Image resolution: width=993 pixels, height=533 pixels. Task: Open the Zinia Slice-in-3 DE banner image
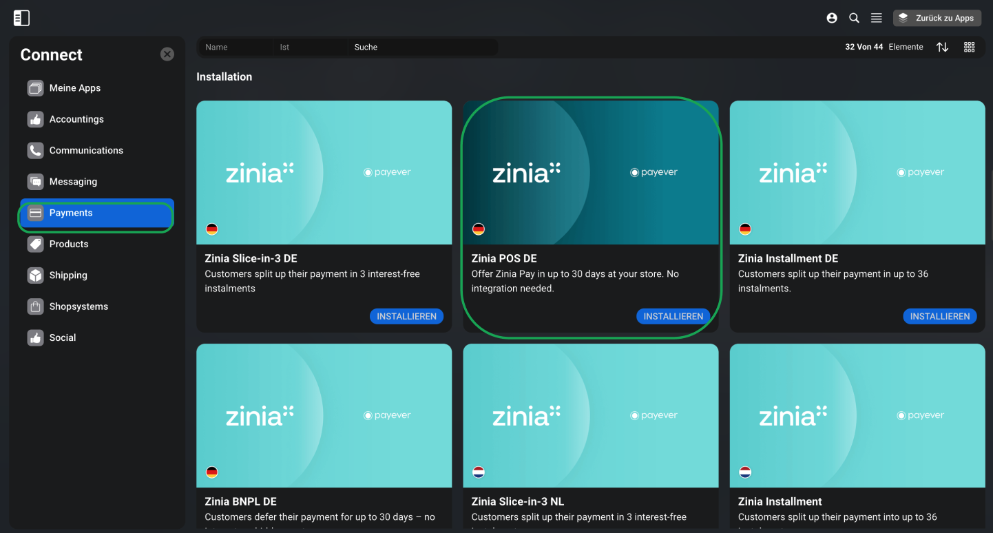click(x=324, y=172)
